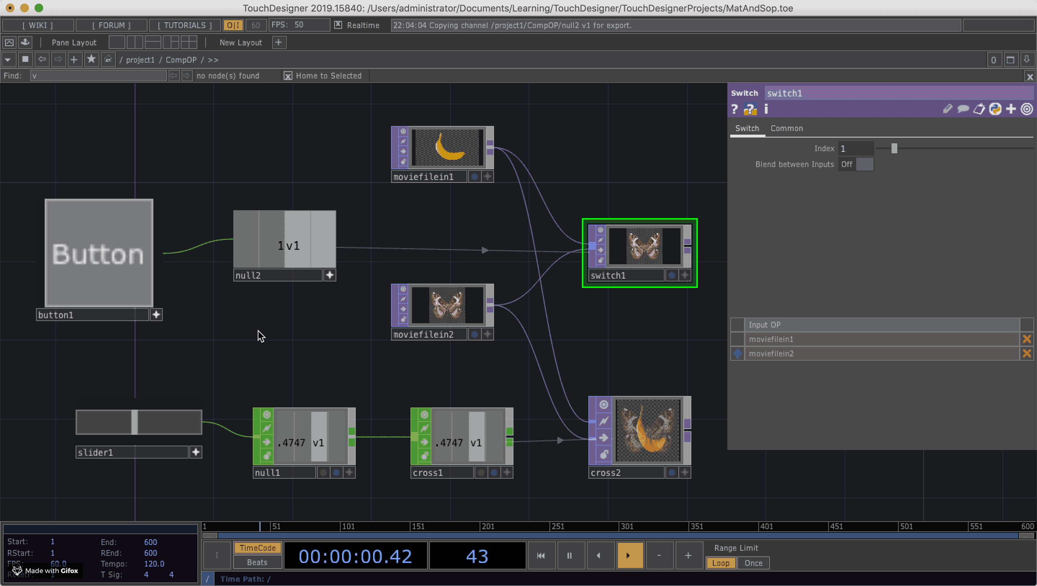
Task: Open the TUTORIALS page link
Action: tap(184, 25)
